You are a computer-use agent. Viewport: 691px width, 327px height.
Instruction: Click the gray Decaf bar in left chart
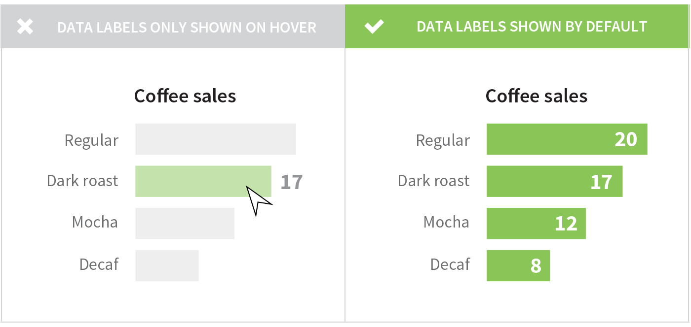(x=167, y=265)
